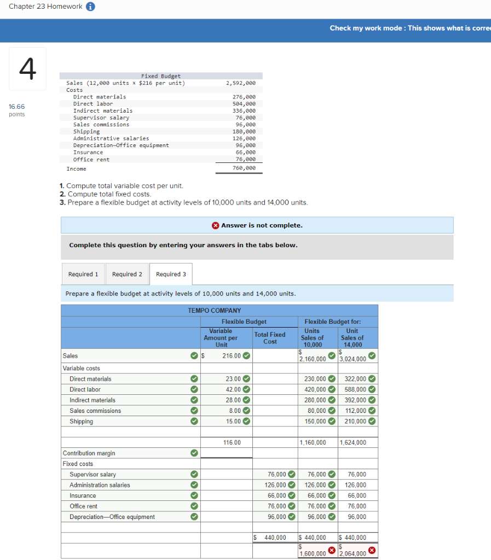Click the question number 4 box
Image resolution: width=491 pixels, height=560 pixels.
[27, 68]
